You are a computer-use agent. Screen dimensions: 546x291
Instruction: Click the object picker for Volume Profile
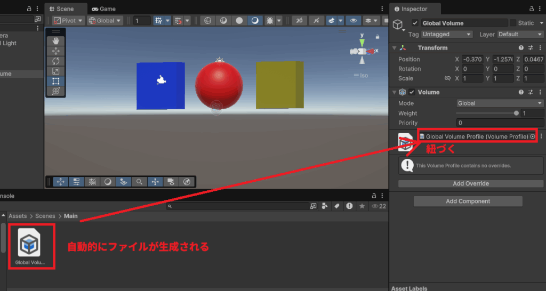point(532,136)
